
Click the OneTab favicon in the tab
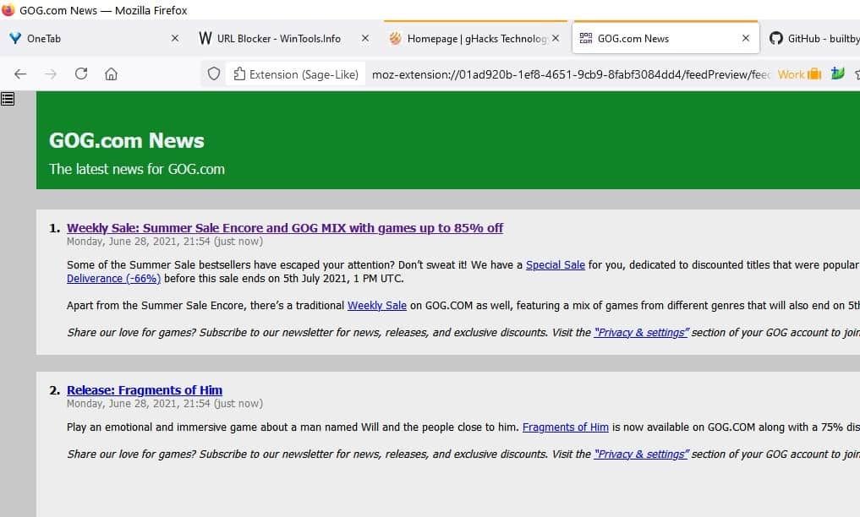(15, 38)
